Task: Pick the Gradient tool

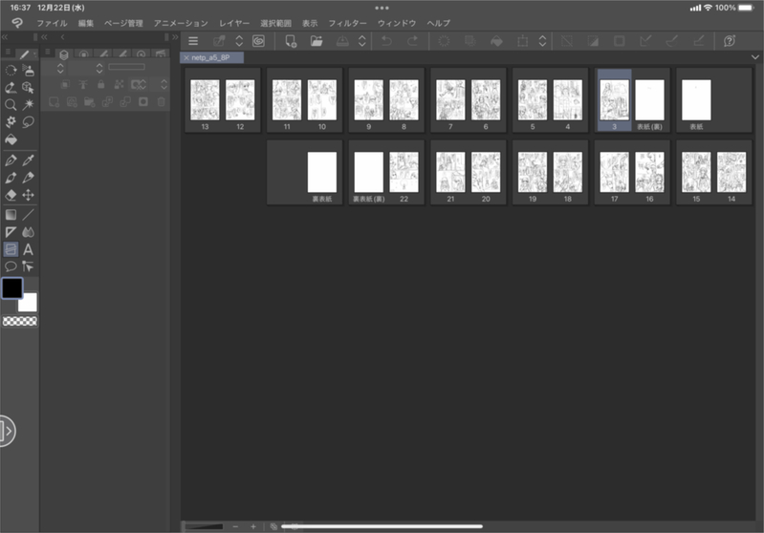Action: [11, 214]
